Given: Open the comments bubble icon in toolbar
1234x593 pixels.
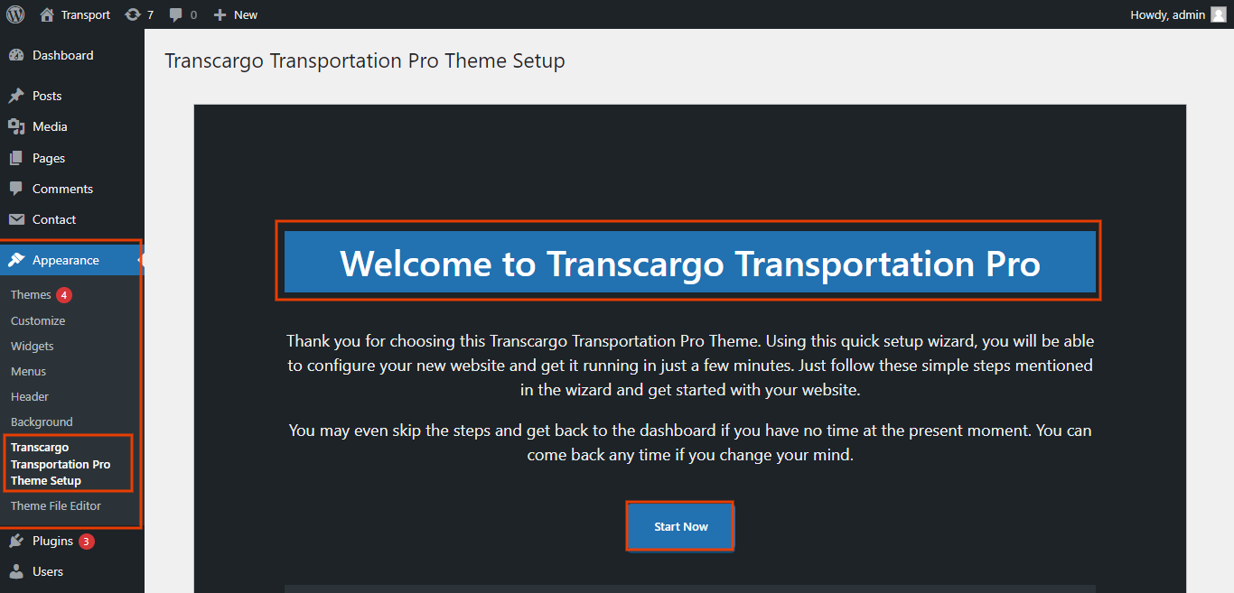Looking at the screenshot, I should 176,14.
